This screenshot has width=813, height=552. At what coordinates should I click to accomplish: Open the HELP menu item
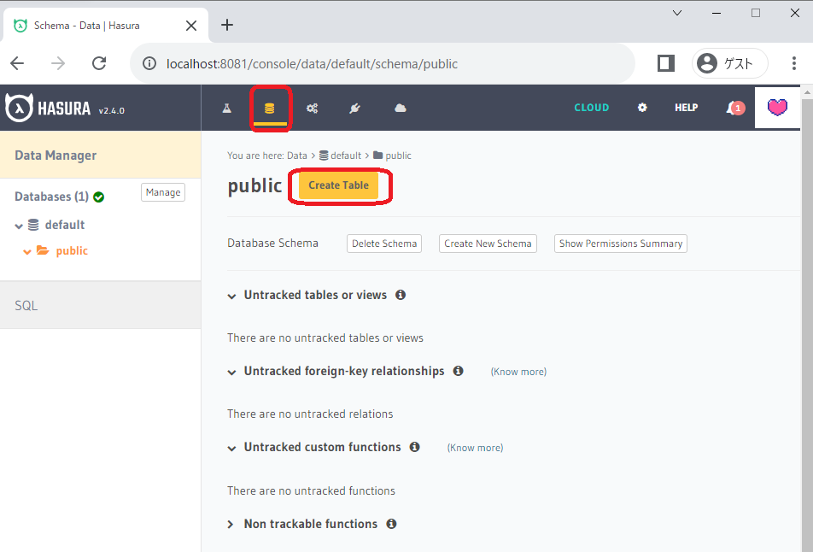[x=686, y=108]
